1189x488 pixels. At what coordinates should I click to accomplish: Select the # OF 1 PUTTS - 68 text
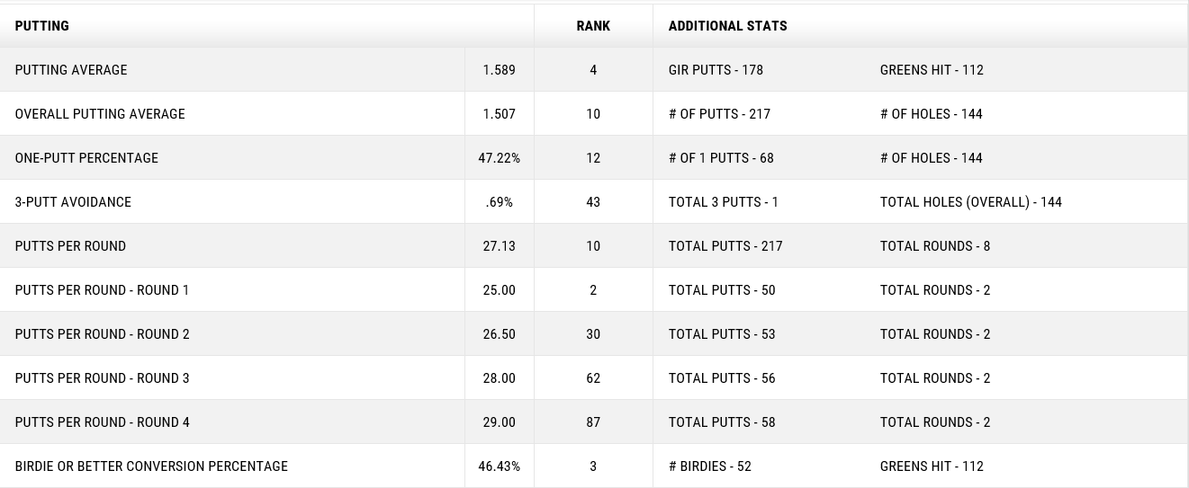tap(721, 158)
